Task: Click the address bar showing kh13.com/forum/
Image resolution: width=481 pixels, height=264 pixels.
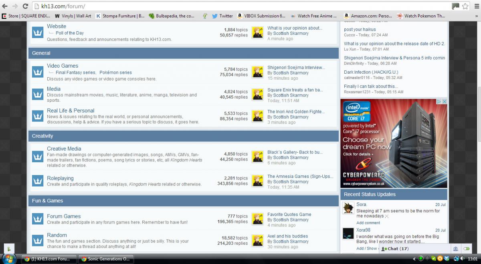Action: click(240, 6)
